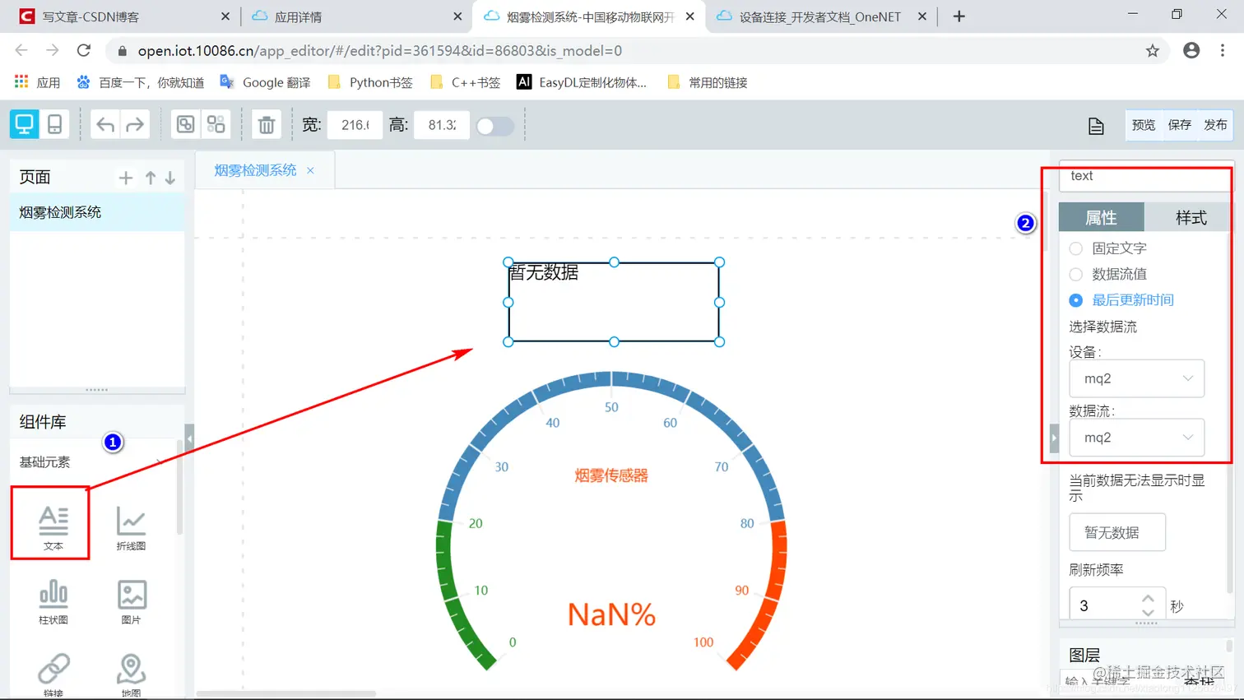This screenshot has width=1244, height=700.
Task: Click the group components icon in toolbar
Action: click(186, 124)
